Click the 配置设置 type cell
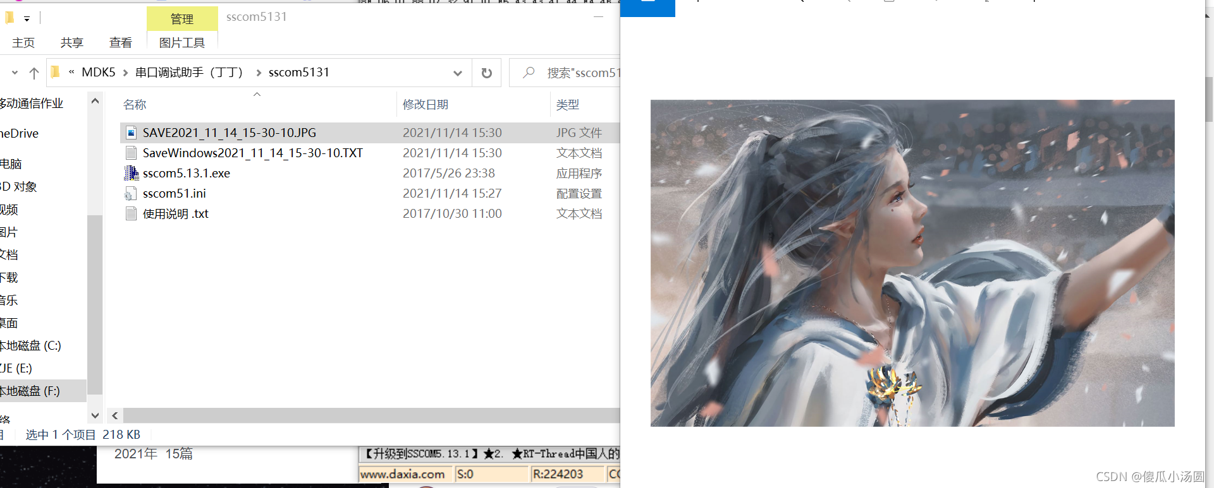The height and width of the screenshot is (488, 1214). click(579, 193)
